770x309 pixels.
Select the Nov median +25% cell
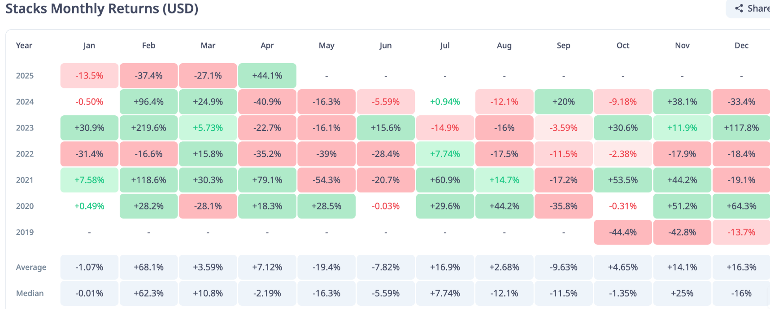pyautogui.click(x=682, y=293)
